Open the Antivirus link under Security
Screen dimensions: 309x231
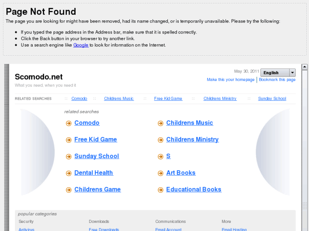pos(26,229)
